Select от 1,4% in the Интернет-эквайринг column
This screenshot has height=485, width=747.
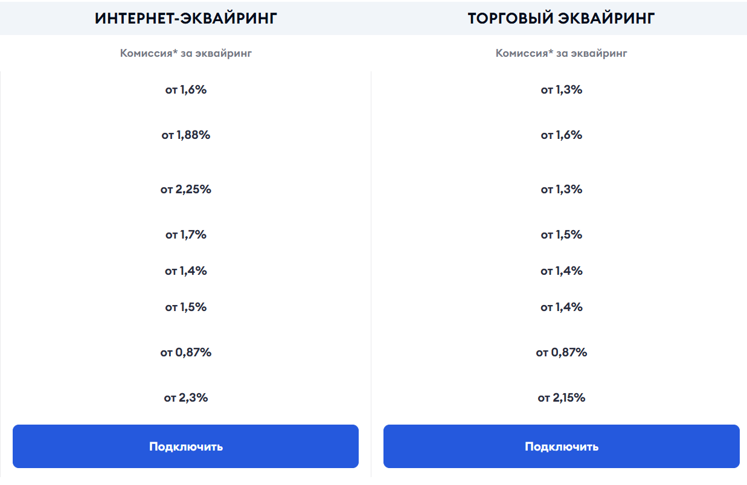[x=186, y=271]
